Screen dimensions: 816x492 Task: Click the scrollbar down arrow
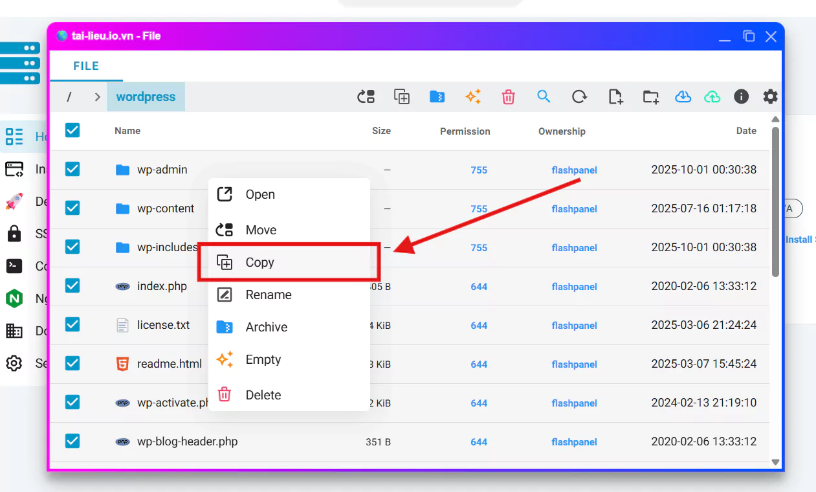[775, 462]
